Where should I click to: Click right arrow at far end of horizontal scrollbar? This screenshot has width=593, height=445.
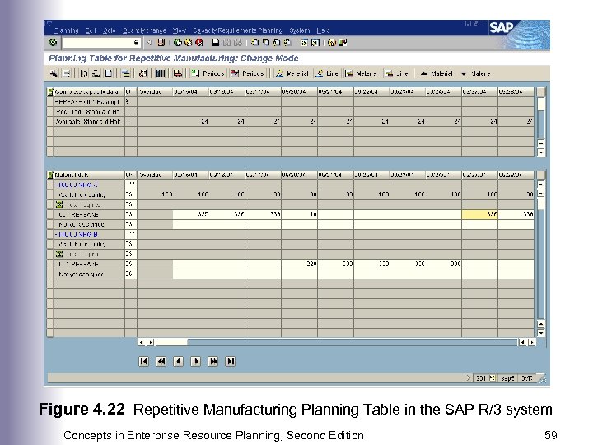[x=532, y=342]
